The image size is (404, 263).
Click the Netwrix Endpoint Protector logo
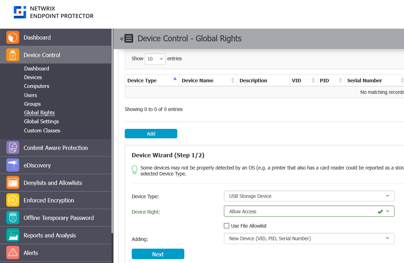pos(54,12)
